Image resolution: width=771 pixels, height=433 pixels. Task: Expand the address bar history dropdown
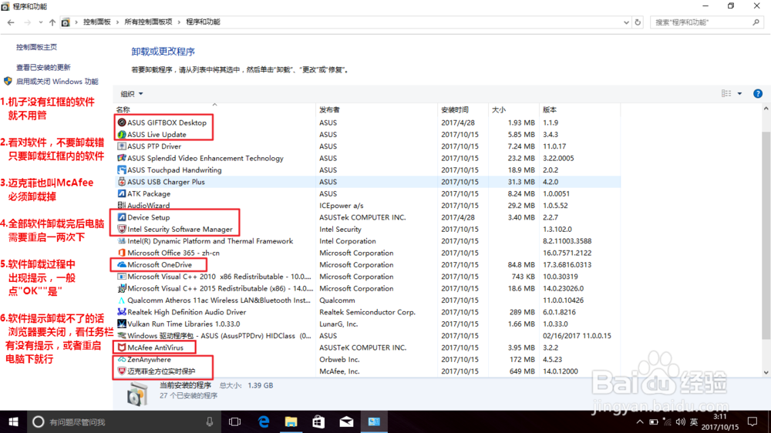click(626, 22)
